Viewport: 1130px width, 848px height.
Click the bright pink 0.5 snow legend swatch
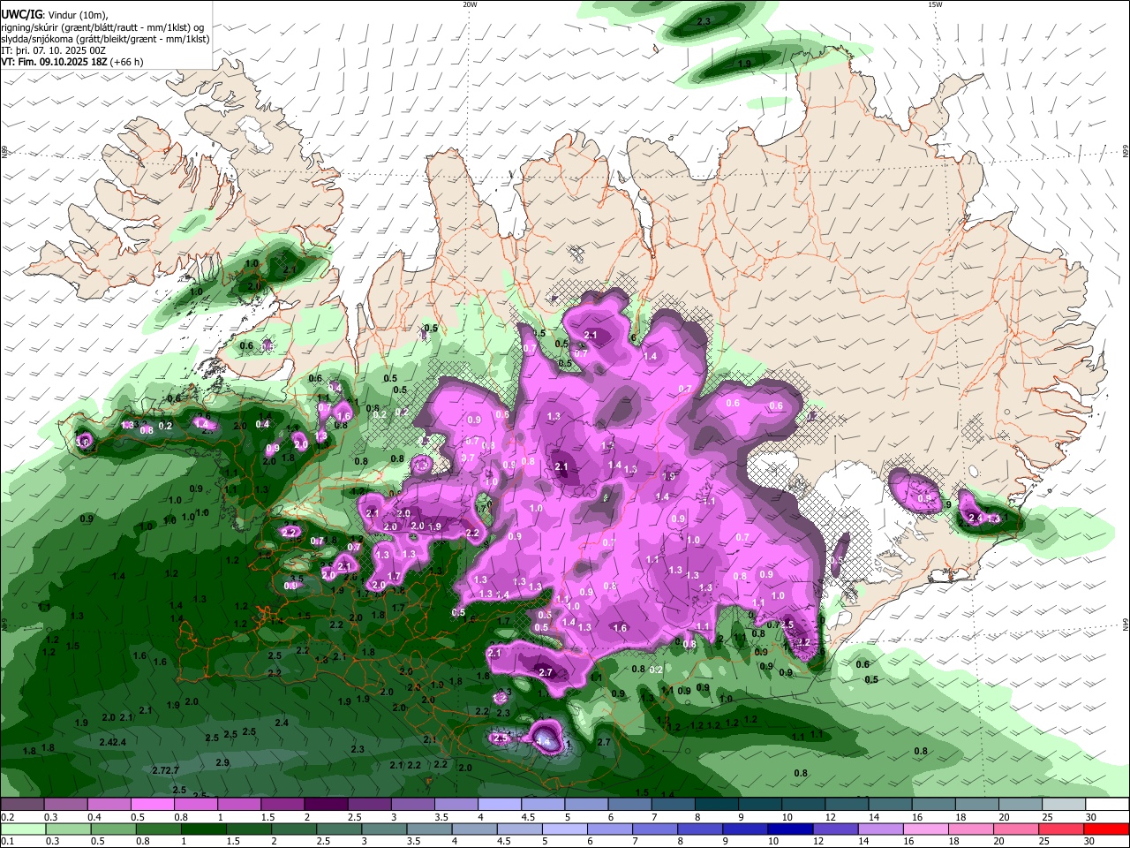click(153, 804)
